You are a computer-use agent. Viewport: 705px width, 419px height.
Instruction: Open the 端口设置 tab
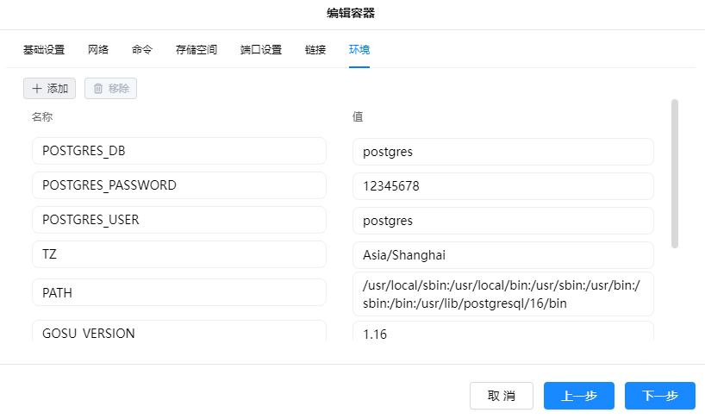pos(261,49)
